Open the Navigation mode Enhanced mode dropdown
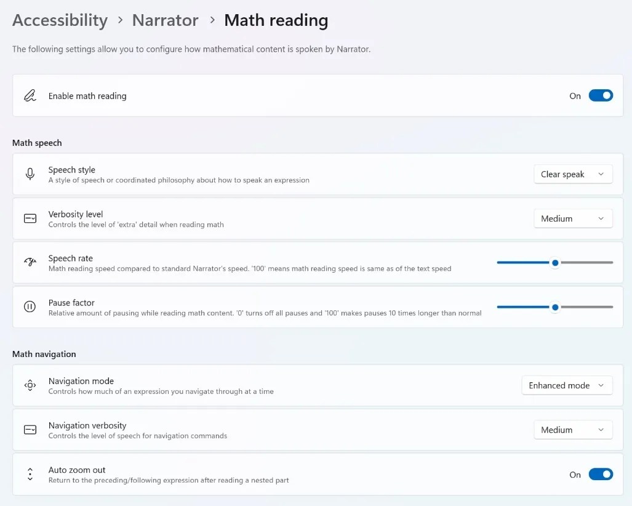632x506 pixels. [567, 385]
